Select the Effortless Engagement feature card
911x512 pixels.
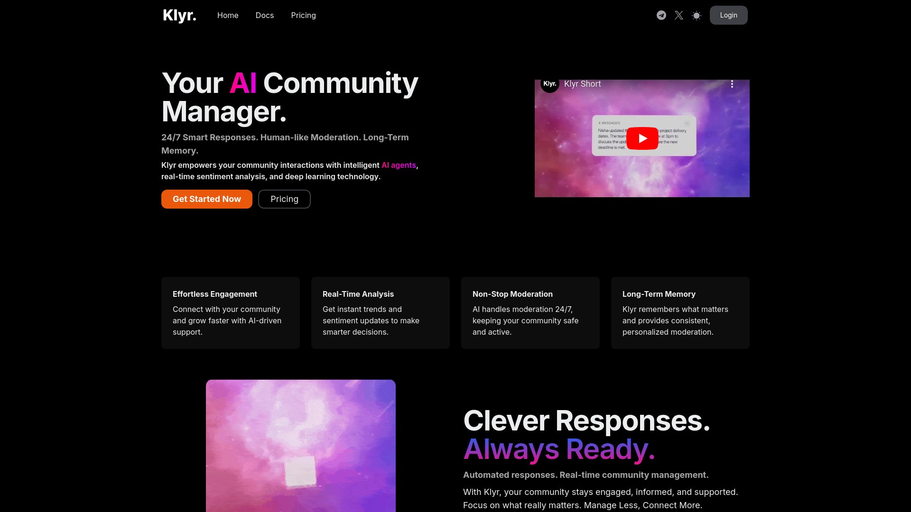click(231, 313)
